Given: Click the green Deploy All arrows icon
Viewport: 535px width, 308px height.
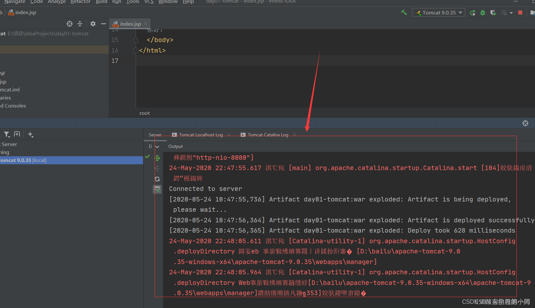Looking at the screenshot, I should click(x=157, y=158).
